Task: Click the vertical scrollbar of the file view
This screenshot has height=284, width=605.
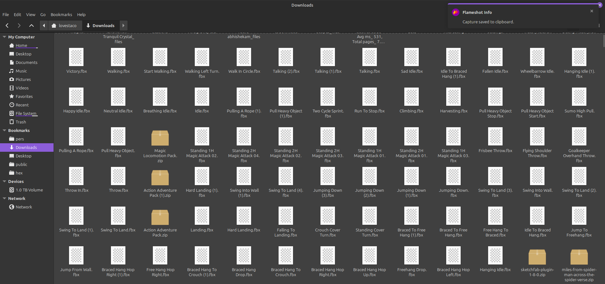Action: [x=603, y=41]
